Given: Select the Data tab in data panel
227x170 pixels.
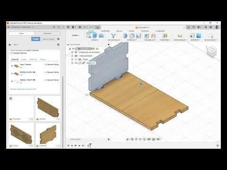Looking at the screenshot, I should (x=21, y=34).
